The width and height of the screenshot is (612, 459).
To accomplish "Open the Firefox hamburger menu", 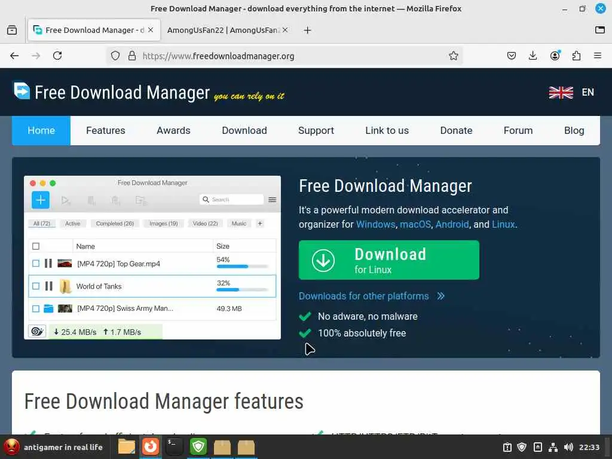I will [x=598, y=56].
